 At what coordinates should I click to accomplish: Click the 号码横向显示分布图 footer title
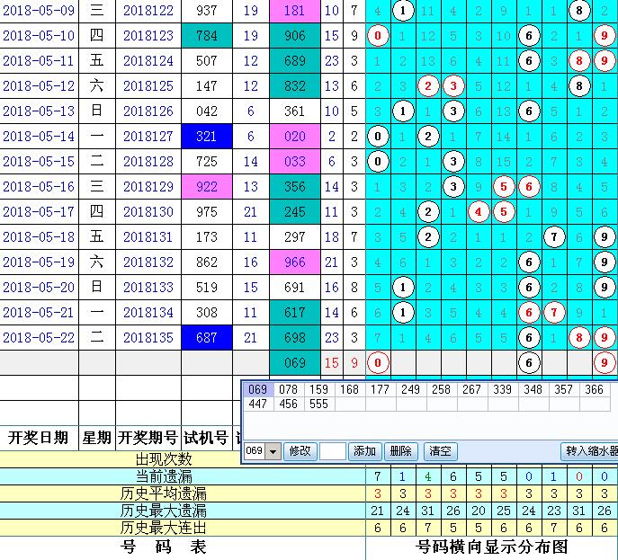492,547
